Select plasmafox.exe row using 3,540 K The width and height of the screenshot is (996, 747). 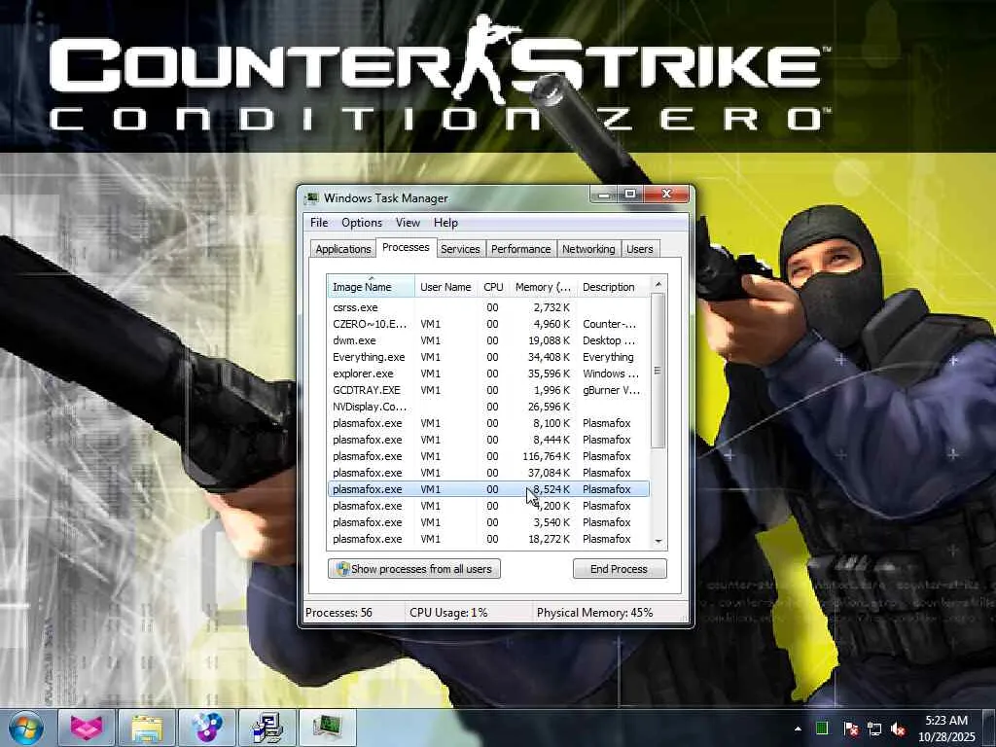pyautogui.click(x=488, y=522)
